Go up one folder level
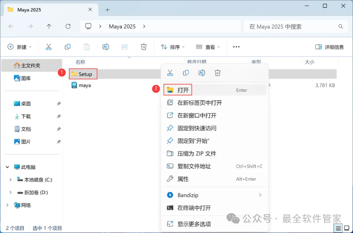Viewport: 353px width, 233px height. pos(49,27)
